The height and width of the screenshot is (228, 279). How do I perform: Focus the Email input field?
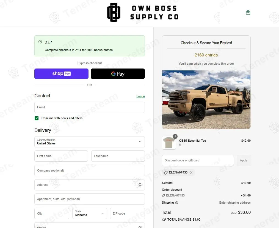coord(90,107)
